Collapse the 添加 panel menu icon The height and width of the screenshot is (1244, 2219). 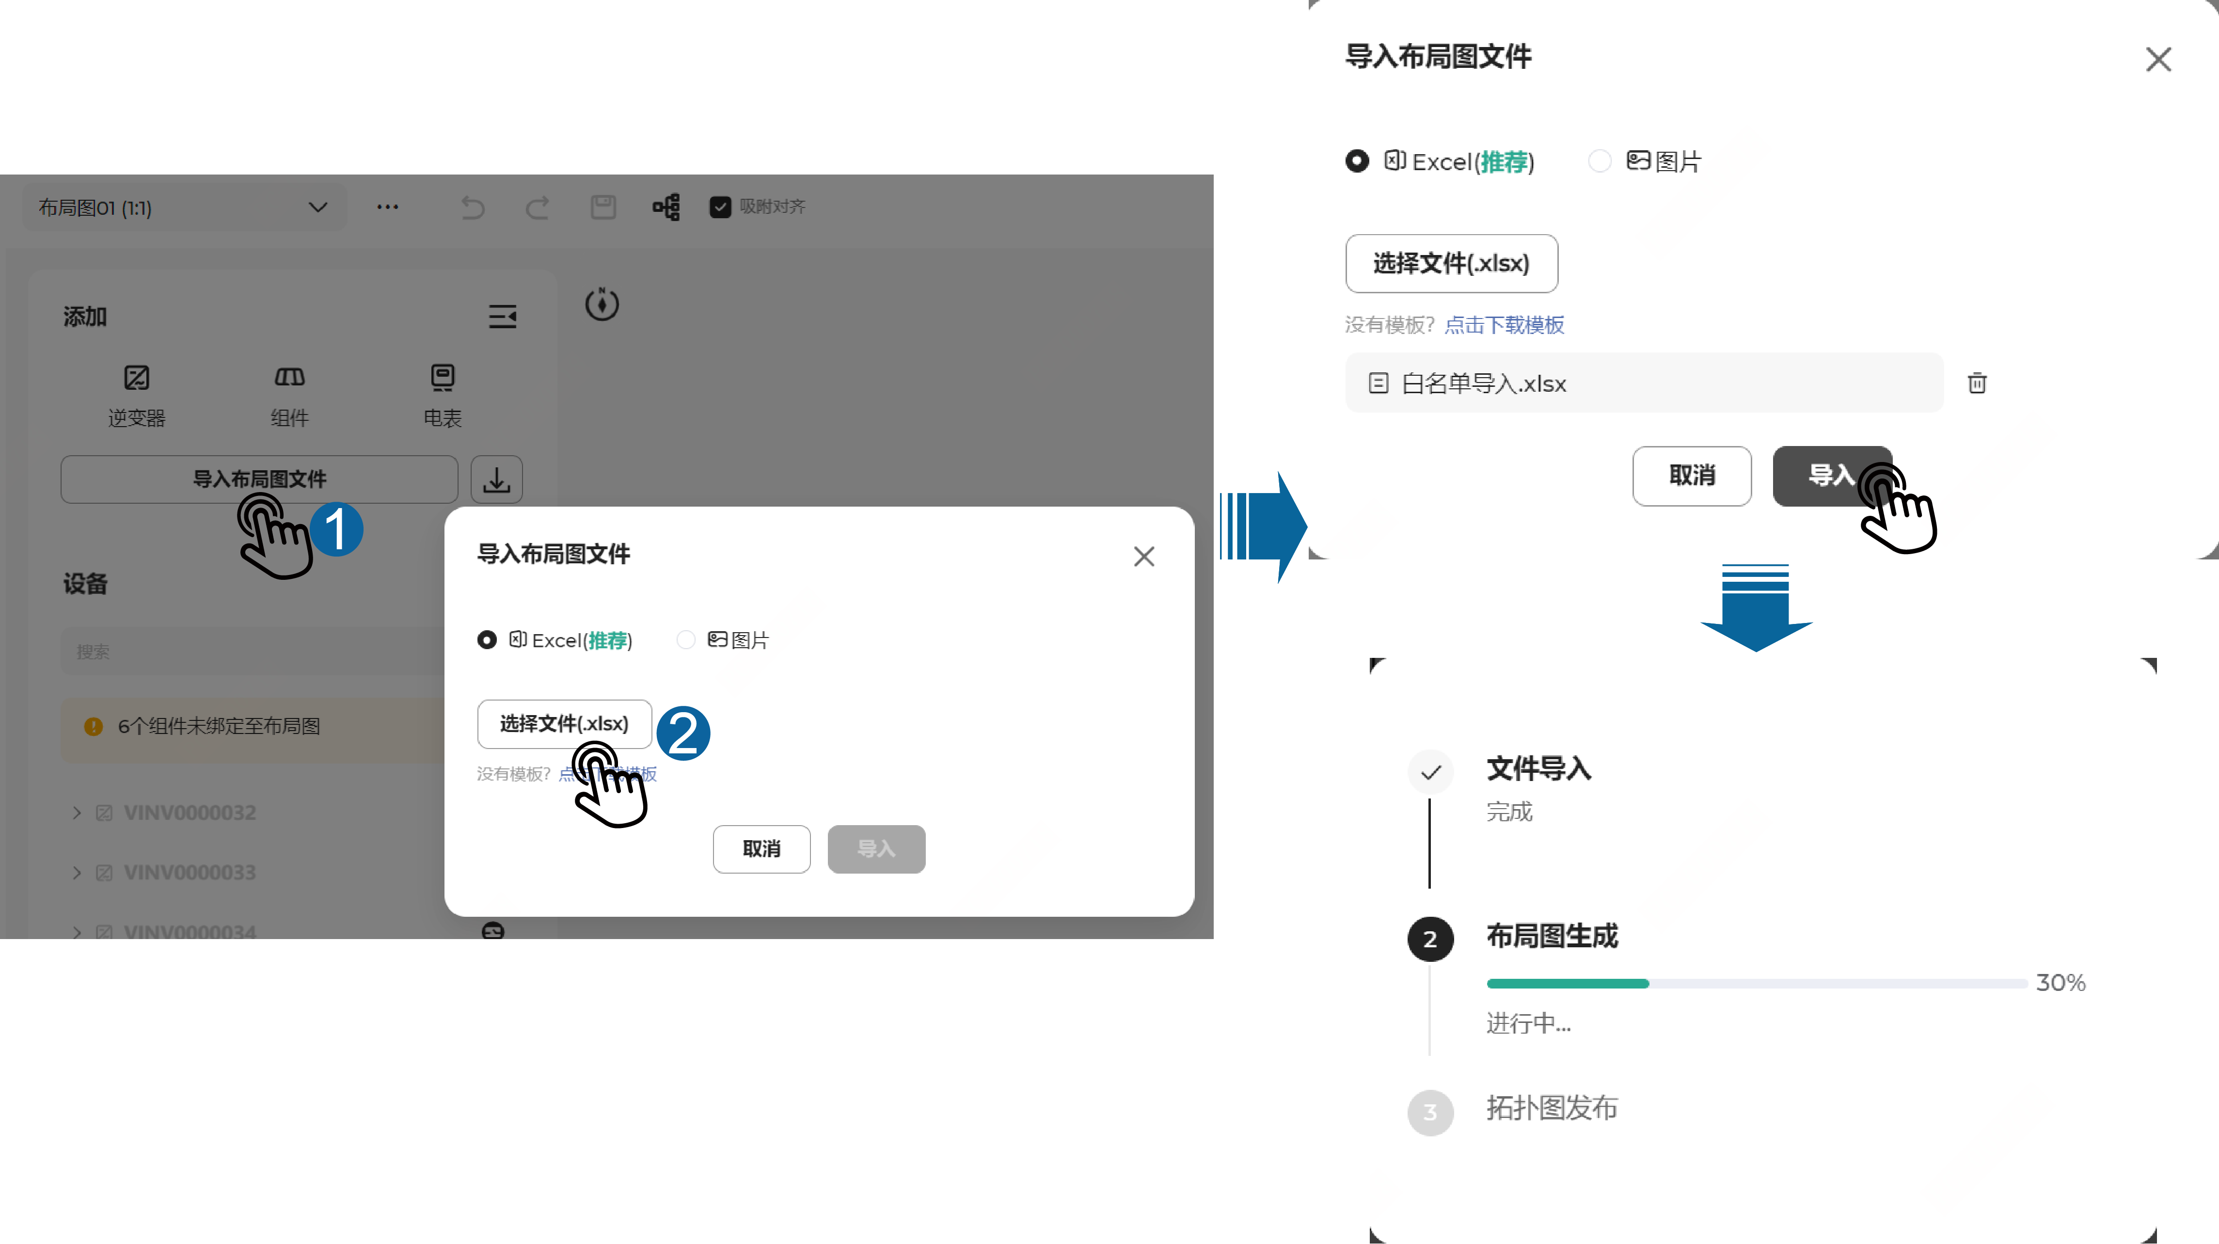click(x=502, y=316)
